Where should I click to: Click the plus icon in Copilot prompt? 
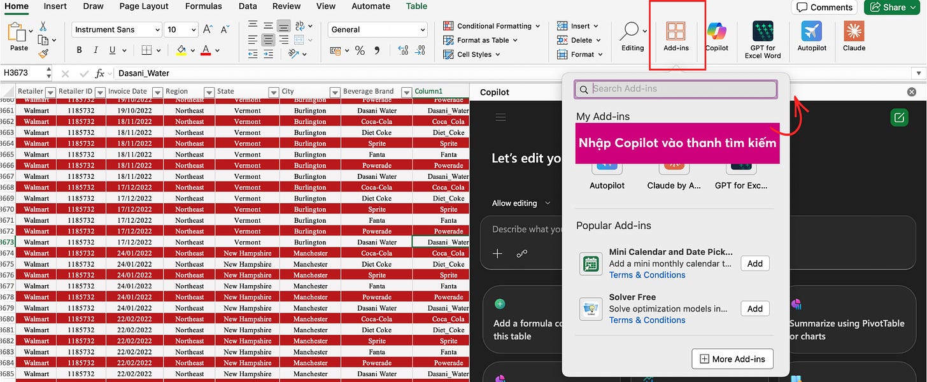pyautogui.click(x=498, y=253)
